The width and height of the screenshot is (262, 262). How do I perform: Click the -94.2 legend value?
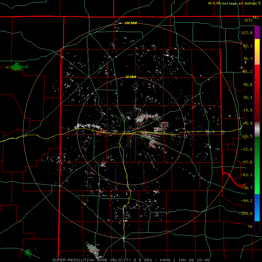point(247,201)
